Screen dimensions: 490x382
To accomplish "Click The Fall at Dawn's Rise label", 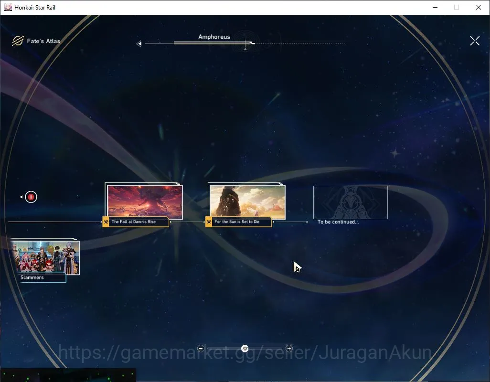I will pyautogui.click(x=133, y=222).
